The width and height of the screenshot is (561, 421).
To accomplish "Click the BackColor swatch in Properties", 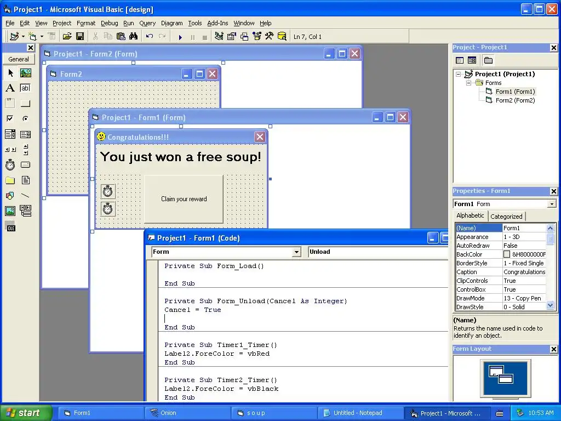I will coord(507,254).
